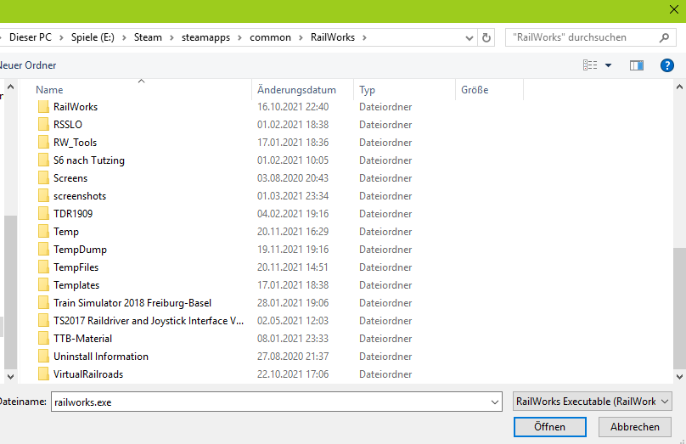This screenshot has width=686, height=444.
Task: Create a new folder with Neuer Ordner
Action: (28, 65)
